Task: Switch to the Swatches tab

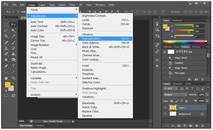Action: (x=177, y=20)
